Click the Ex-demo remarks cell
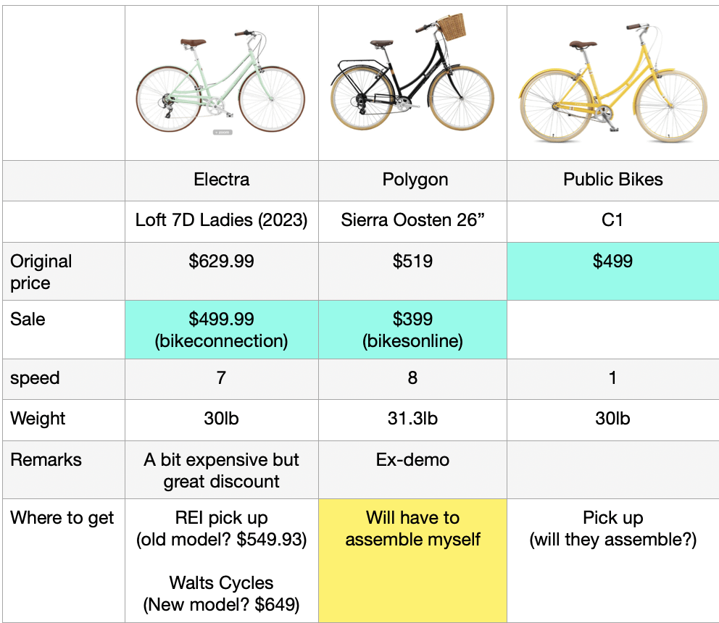 [x=412, y=470]
